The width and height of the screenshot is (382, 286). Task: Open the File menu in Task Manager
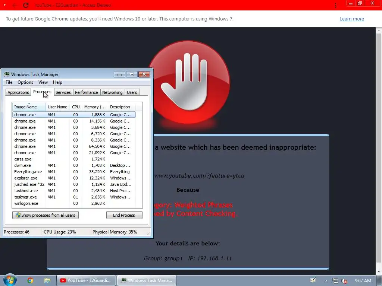[9, 82]
